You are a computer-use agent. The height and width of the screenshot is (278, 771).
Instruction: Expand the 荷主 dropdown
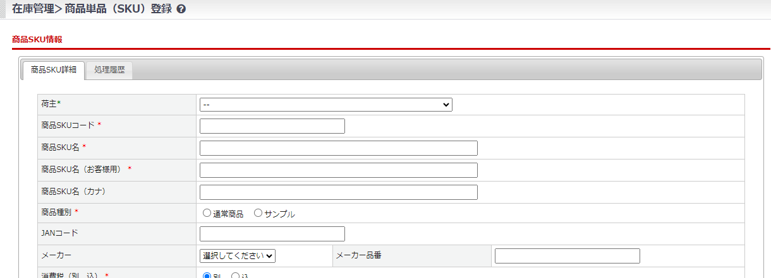pyautogui.click(x=325, y=105)
